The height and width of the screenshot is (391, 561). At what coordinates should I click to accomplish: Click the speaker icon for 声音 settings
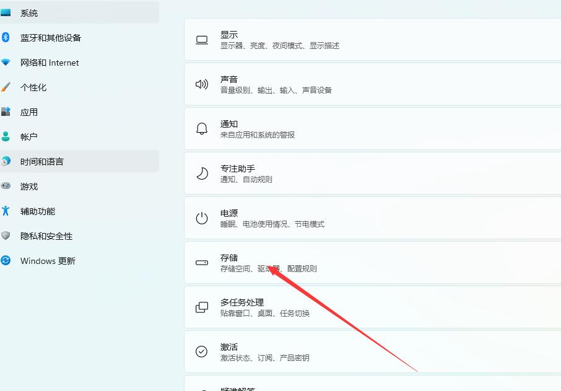201,84
